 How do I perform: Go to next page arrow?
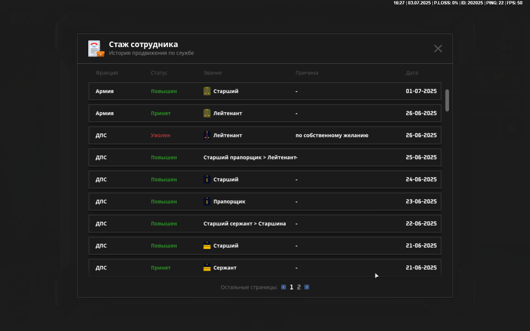[307, 287]
